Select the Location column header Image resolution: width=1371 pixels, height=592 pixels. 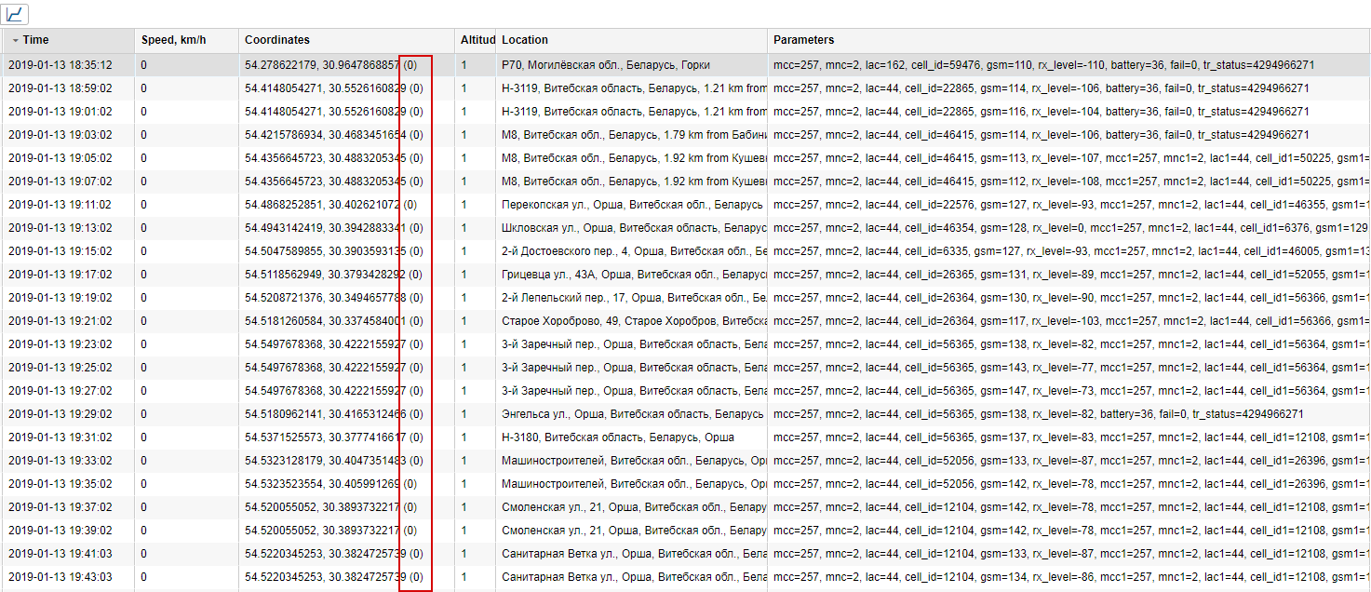click(525, 40)
